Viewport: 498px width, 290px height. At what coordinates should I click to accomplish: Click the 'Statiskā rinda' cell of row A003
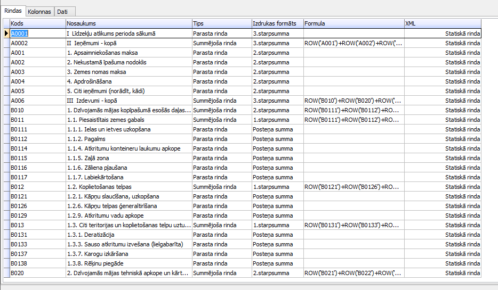pyautogui.click(x=462, y=72)
